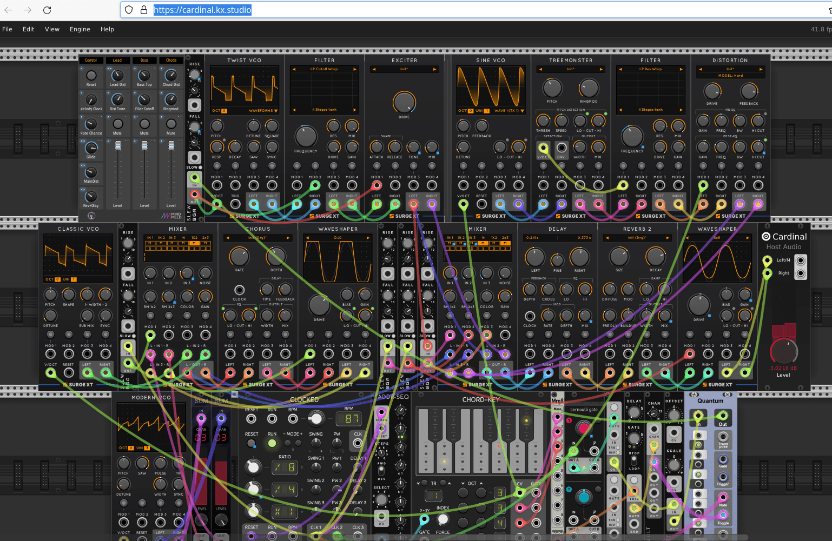Screen dimensions: 832x541
Task: Click the Rev+Dlay knob
Action: pyautogui.click(x=91, y=197)
